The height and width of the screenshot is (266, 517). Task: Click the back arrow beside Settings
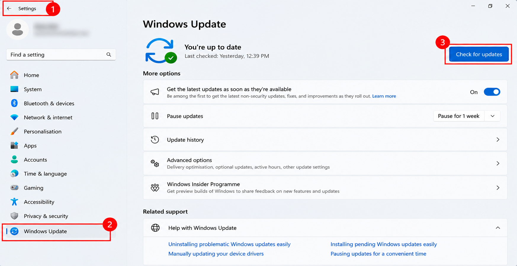click(x=9, y=9)
